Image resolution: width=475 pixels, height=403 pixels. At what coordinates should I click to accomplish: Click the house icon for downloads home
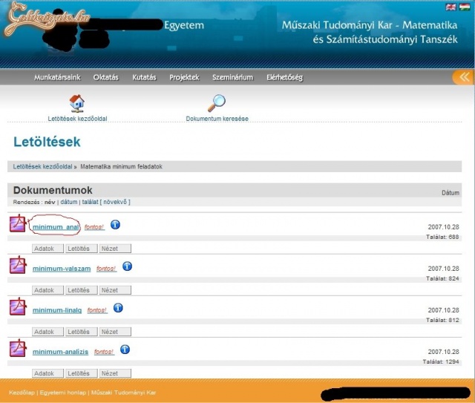point(76,103)
